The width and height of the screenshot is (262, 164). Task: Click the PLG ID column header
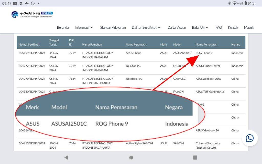coord(72,42)
